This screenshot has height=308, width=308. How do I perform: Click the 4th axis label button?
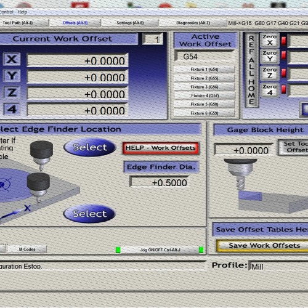tap(12, 109)
